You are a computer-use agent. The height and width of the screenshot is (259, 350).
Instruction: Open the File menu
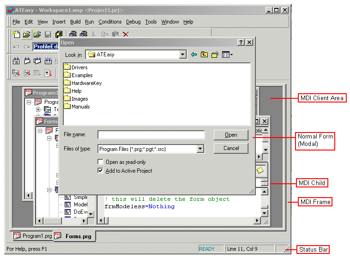pos(16,22)
